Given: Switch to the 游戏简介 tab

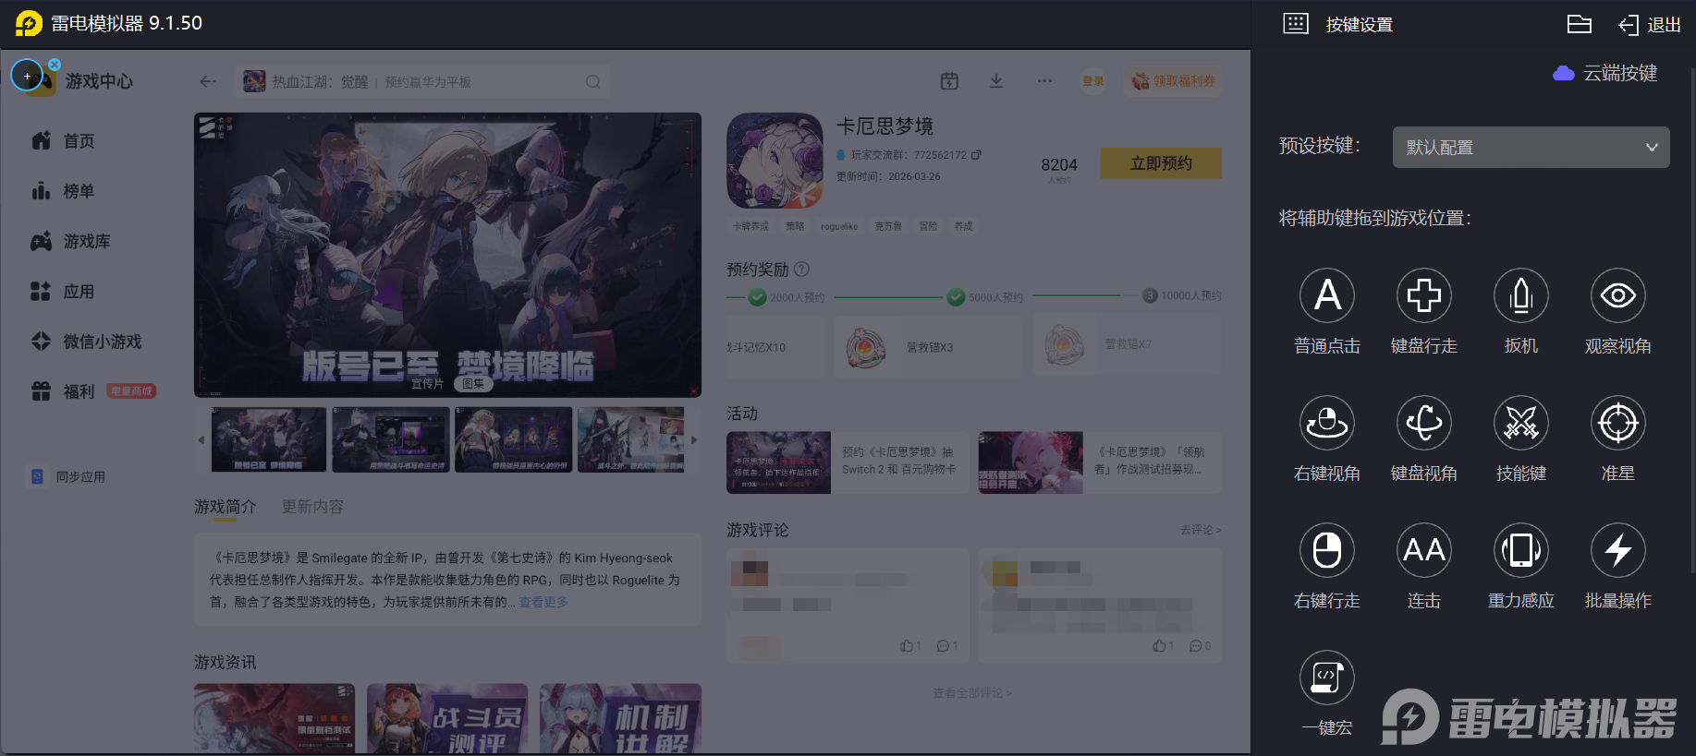Looking at the screenshot, I should [x=225, y=507].
